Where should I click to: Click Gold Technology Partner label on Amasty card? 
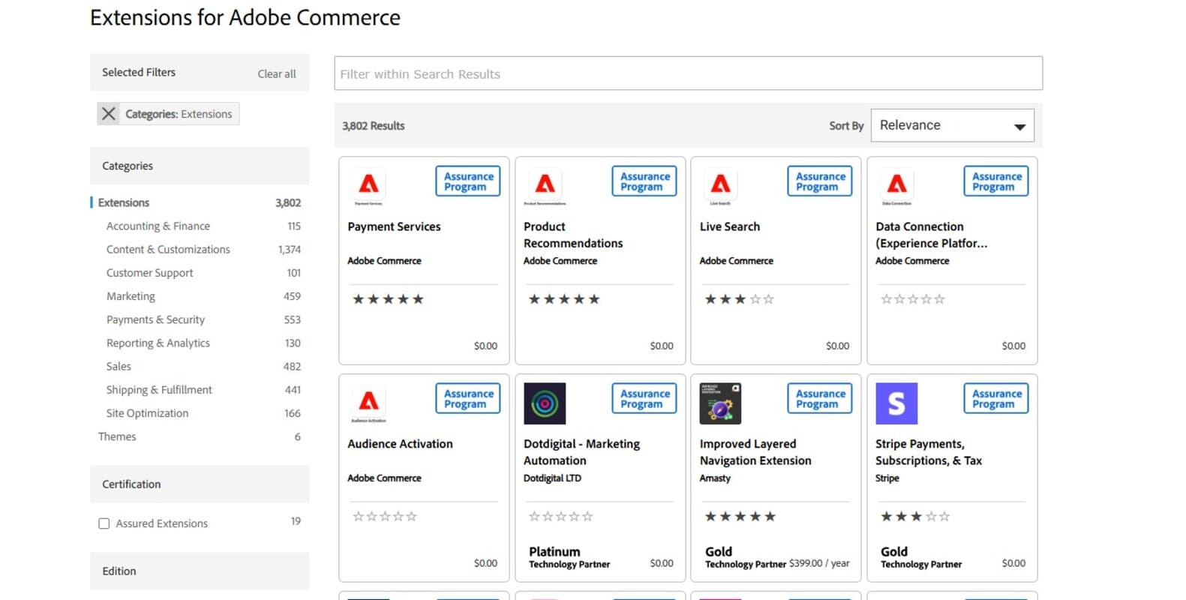pyautogui.click(x=745, y=557)
